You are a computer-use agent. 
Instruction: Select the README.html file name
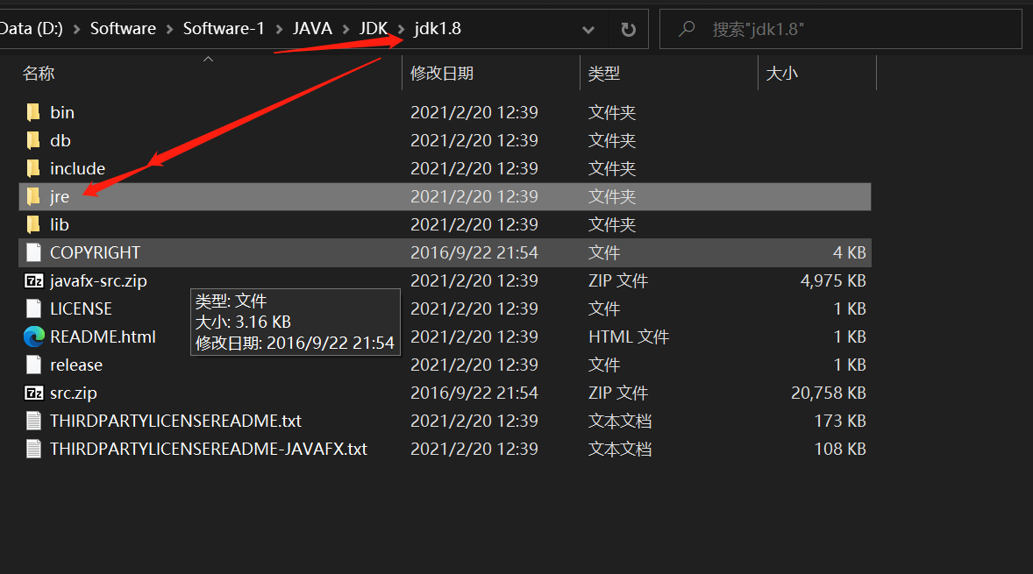click(103, 337)
